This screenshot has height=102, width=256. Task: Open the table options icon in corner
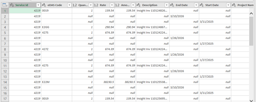point(5,5)
